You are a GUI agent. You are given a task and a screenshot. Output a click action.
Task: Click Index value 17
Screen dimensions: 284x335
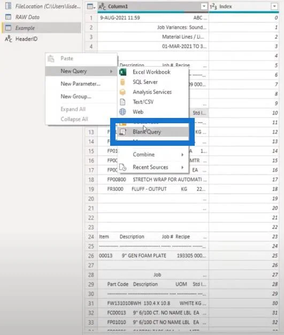pyautogui.click(x=244, y=180)
